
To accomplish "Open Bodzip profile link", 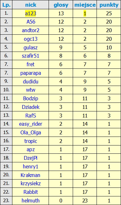I will coord(30,98).
